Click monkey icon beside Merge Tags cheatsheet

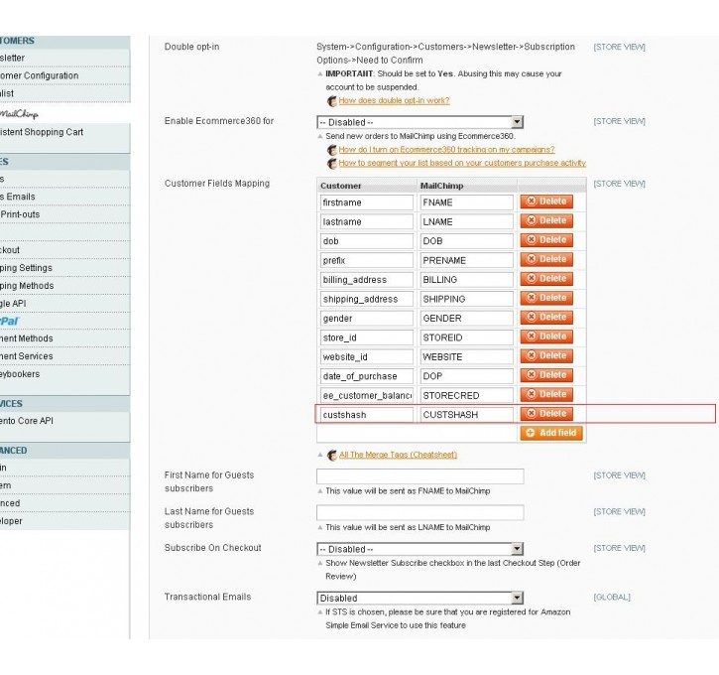332,456
